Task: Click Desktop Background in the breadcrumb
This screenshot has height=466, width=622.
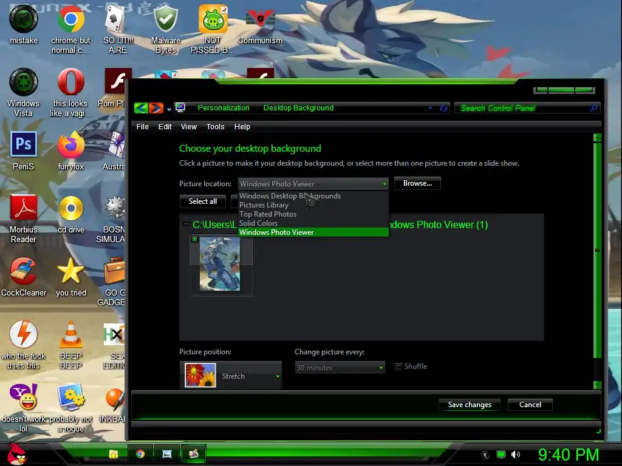Action: tap(298, 108)
